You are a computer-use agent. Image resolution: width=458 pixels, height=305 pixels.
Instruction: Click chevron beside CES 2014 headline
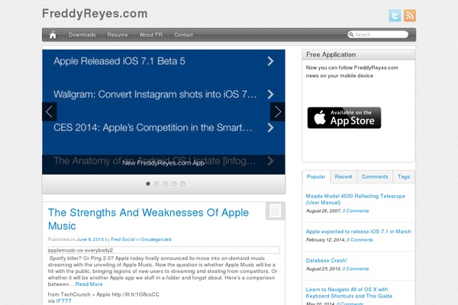coord(270,127)
